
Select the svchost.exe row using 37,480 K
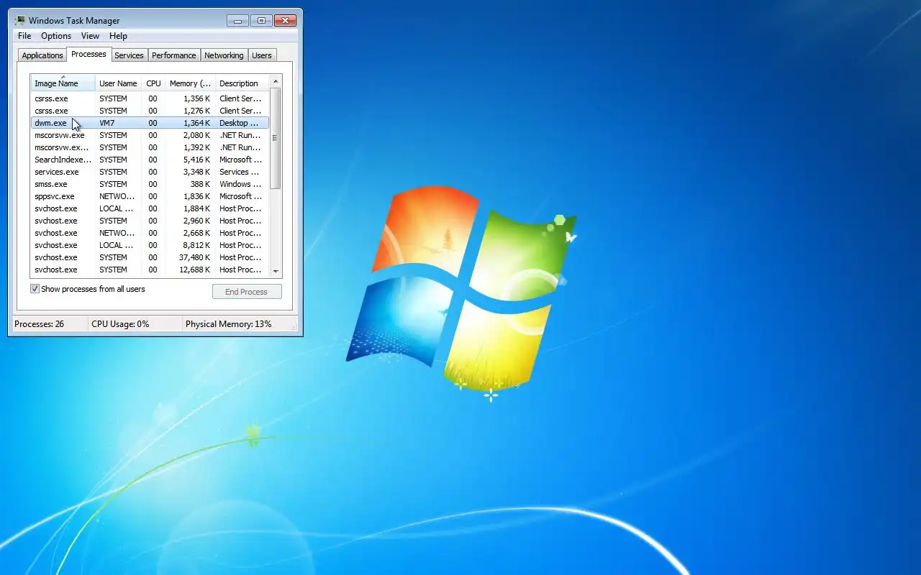[150, 257]
